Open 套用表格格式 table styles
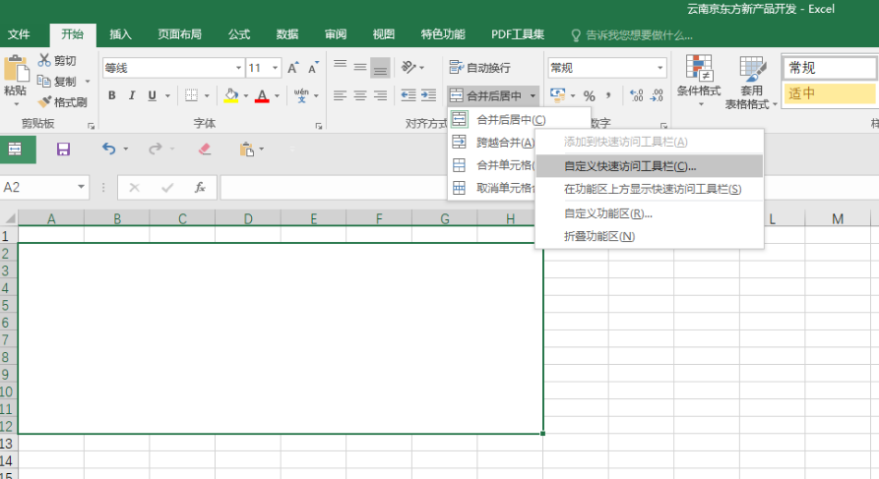Viewport: 879px width, 479px height. tap(751, 83)
